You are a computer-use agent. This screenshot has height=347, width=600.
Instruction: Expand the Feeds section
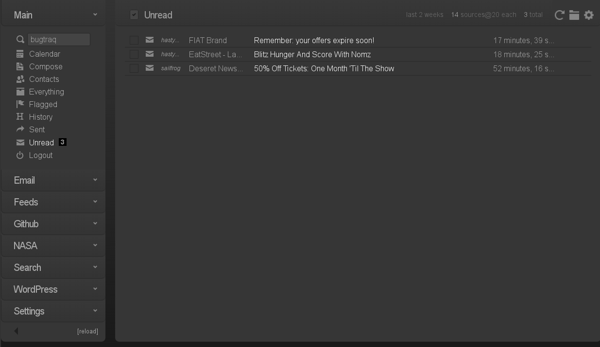pos(53,202)
